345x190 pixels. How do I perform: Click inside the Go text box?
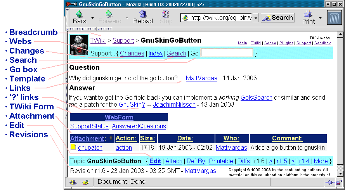click(227, 53)
